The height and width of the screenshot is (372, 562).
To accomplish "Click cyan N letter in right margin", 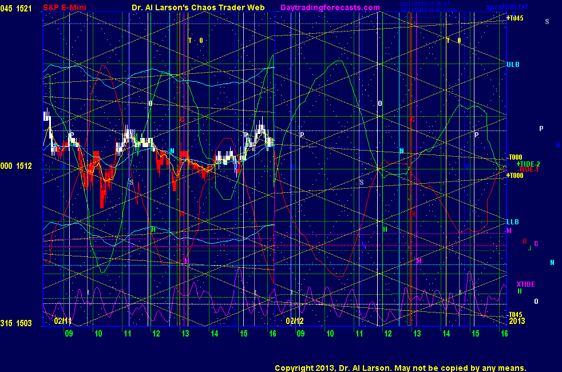I will click(x=552, y=263).
